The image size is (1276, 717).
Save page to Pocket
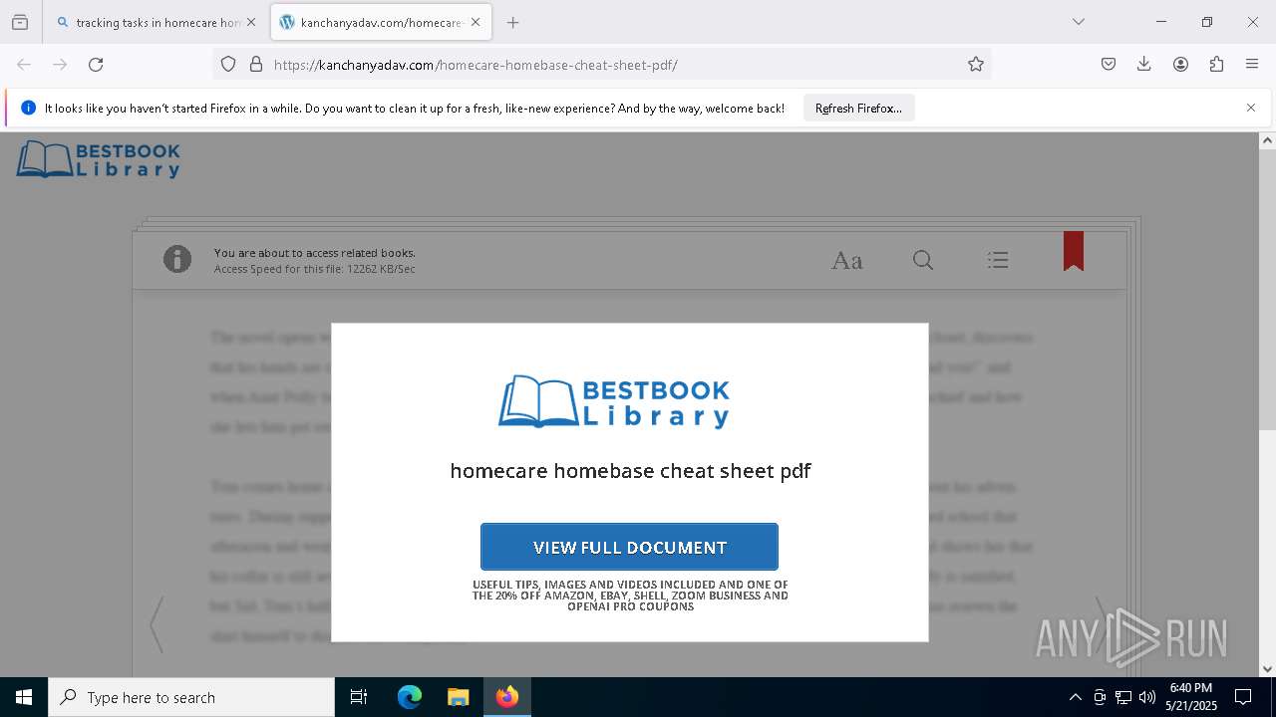[x=1109, y=65]
